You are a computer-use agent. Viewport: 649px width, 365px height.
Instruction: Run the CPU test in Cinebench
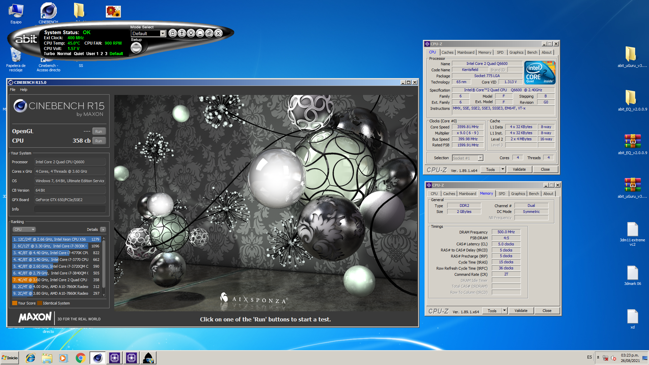pos(98,141)
